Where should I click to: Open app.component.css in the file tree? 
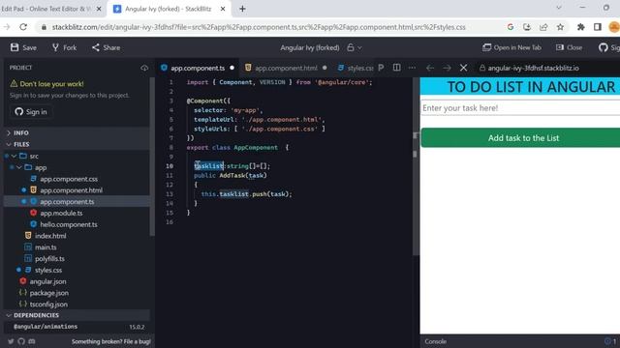pos(69,179)
